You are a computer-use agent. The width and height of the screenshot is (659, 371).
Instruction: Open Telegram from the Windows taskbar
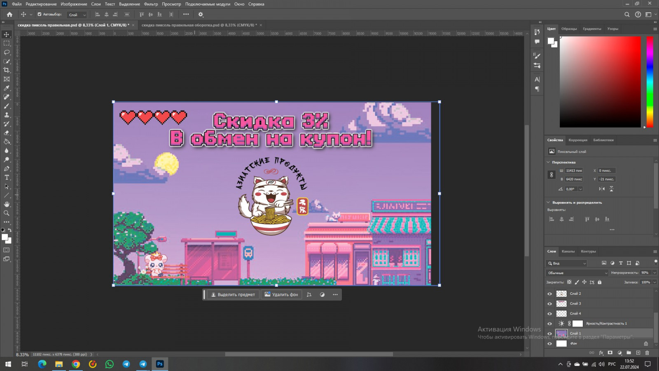pos(126,364)
